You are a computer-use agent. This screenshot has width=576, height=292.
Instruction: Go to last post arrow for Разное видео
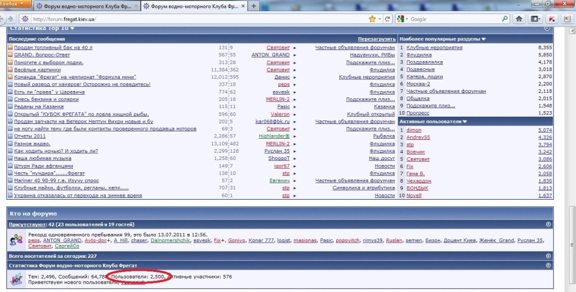pos(295,144)
